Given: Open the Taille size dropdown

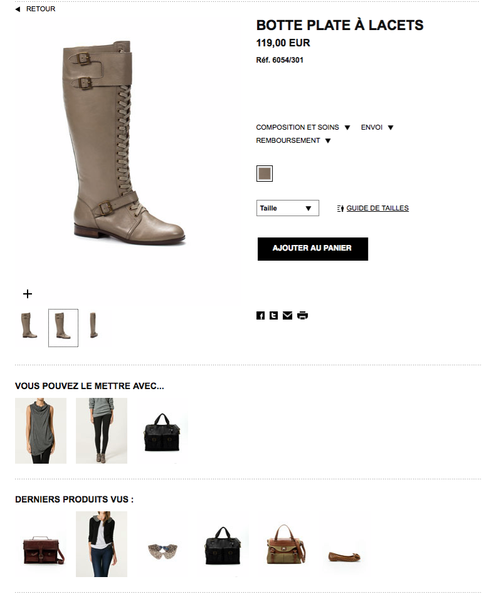Looking at the screenshot, I should [288, 208].
